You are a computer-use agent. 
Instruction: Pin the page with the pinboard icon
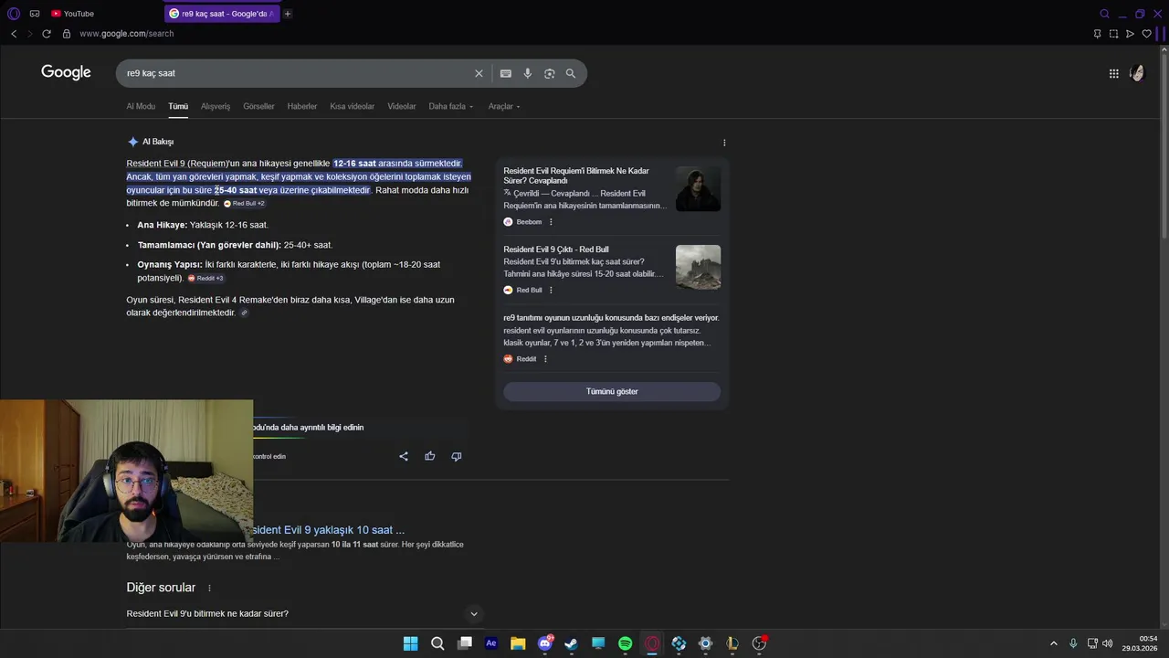tap(1098, 34)
